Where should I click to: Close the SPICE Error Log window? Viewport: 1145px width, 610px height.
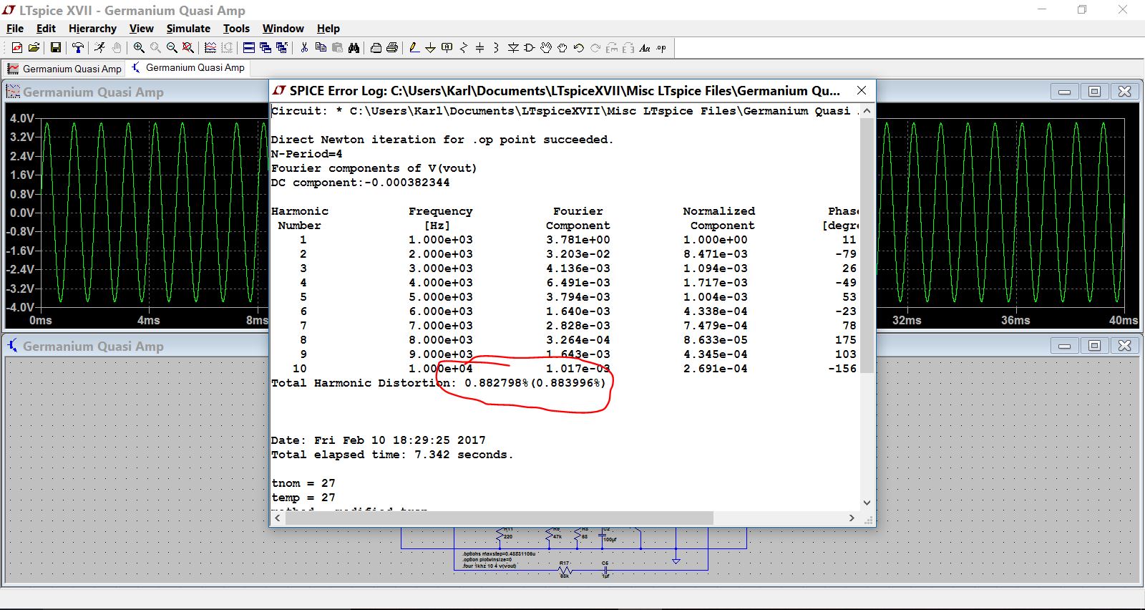pos(862,90)
